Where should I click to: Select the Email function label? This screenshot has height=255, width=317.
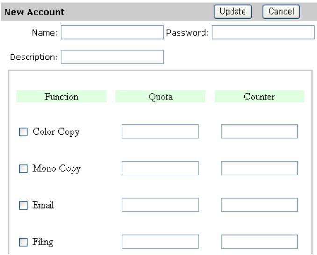[43, 205]
